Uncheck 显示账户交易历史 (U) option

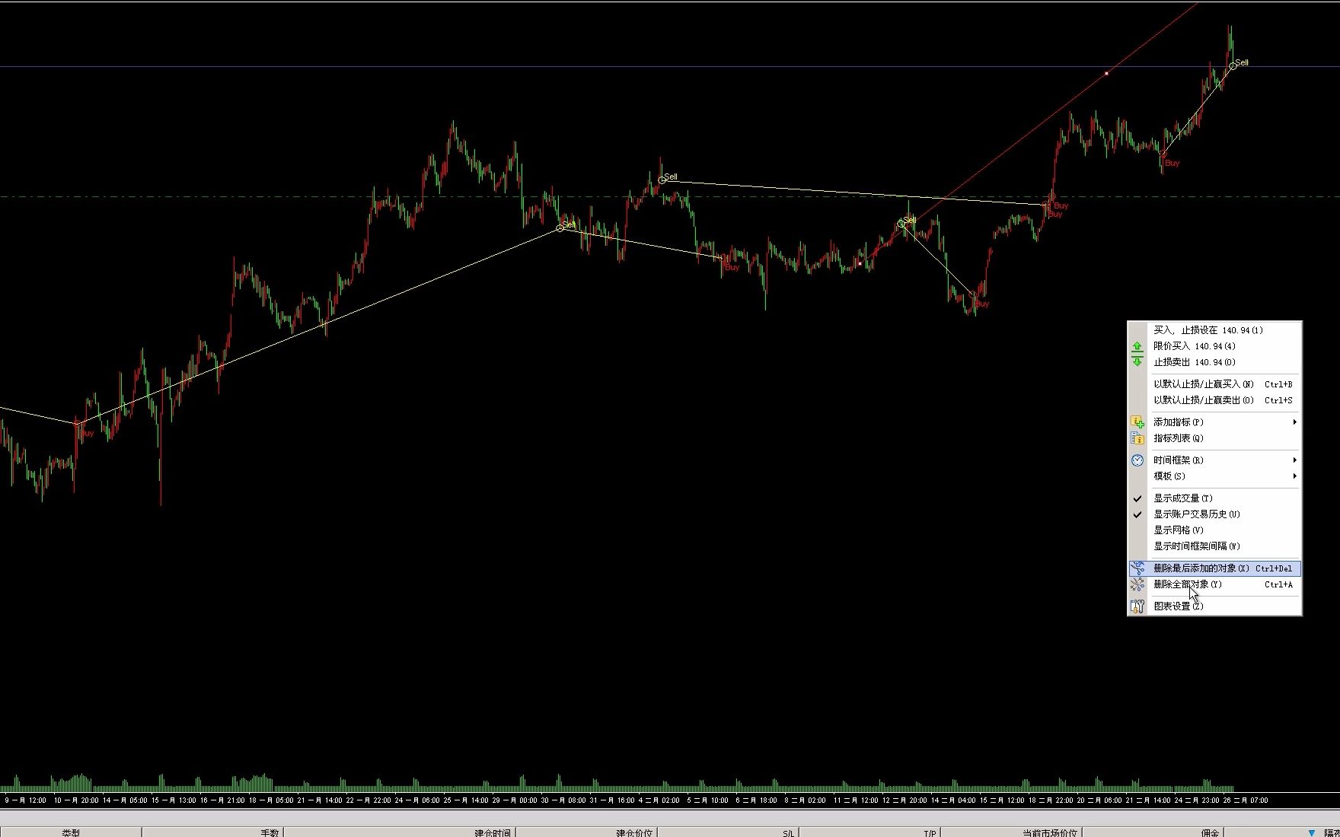coord(1215,514)
